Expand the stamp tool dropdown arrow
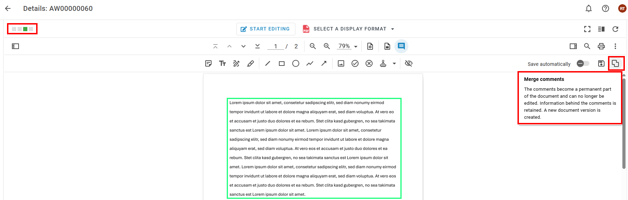 [x=394, y=64]
